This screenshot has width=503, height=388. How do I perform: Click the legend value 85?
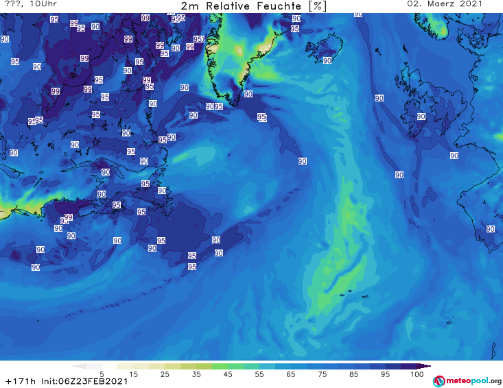pos(353,374)
